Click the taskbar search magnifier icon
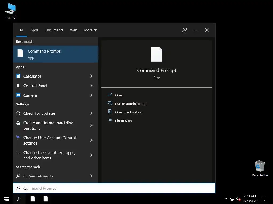Screen dimensions: 273x204 (x=19, y=199)
